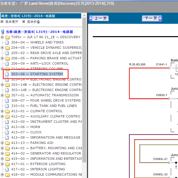Click connector label C0632-1 in diagram

point(162,95)
